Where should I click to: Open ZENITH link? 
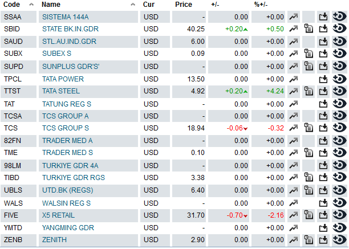pyautogui.click(x=54, y=240)
